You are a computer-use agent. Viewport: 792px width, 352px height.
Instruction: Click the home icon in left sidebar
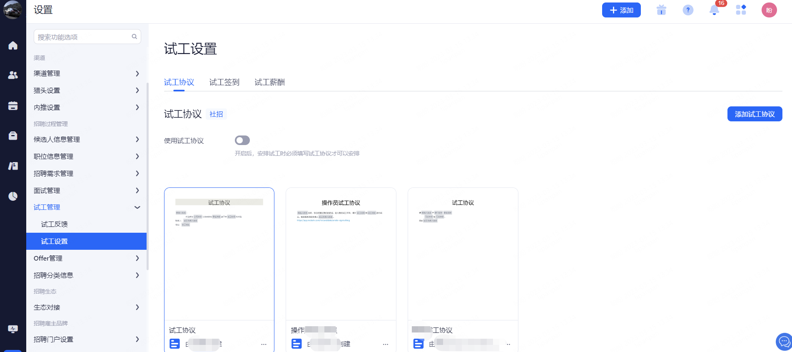(13, 45)
